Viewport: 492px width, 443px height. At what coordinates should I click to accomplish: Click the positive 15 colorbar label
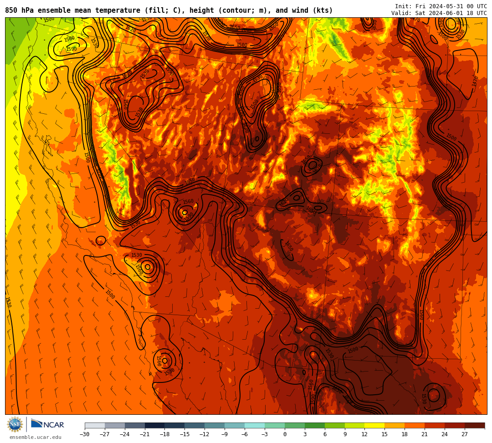click(x=384, y=434)
